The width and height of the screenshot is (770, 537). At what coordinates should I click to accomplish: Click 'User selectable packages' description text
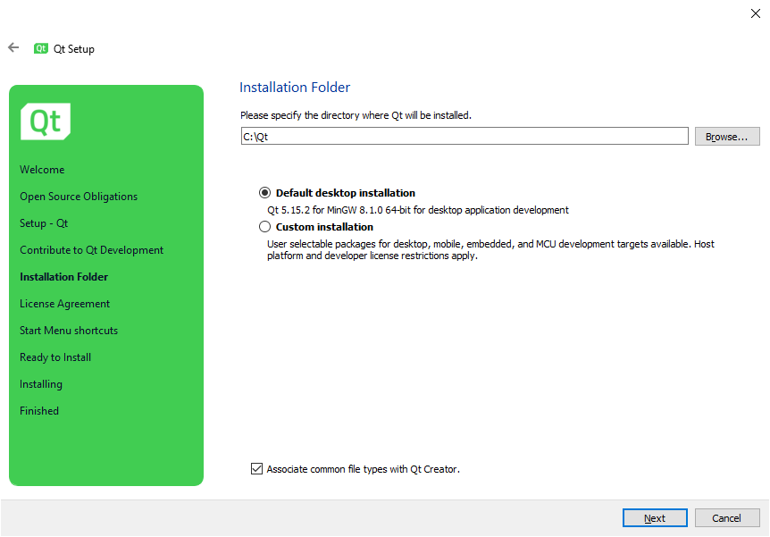(x=490, y=249)
